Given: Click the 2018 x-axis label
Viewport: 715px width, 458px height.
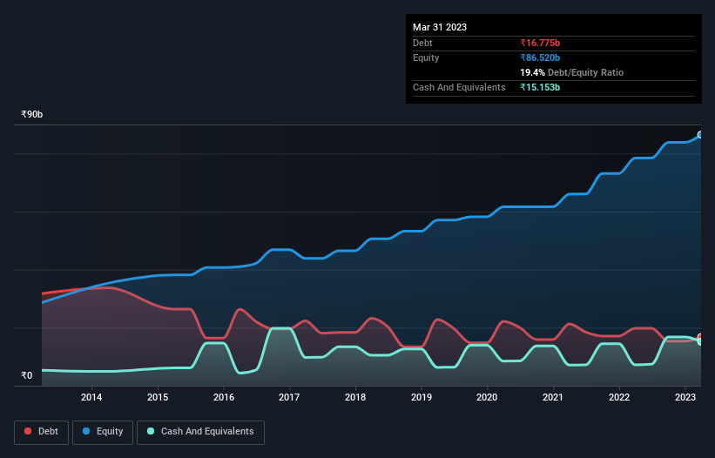Looking at the screenshot, I should (355, 397).
